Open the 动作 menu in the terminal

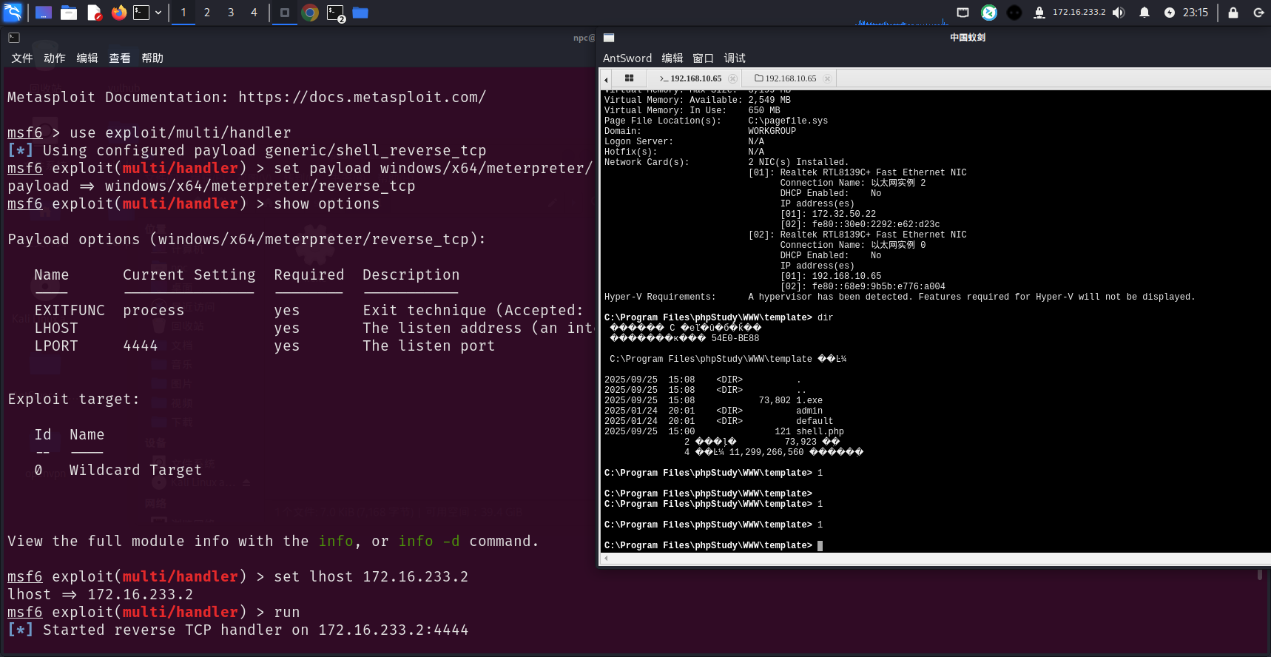tap(54, 58)
